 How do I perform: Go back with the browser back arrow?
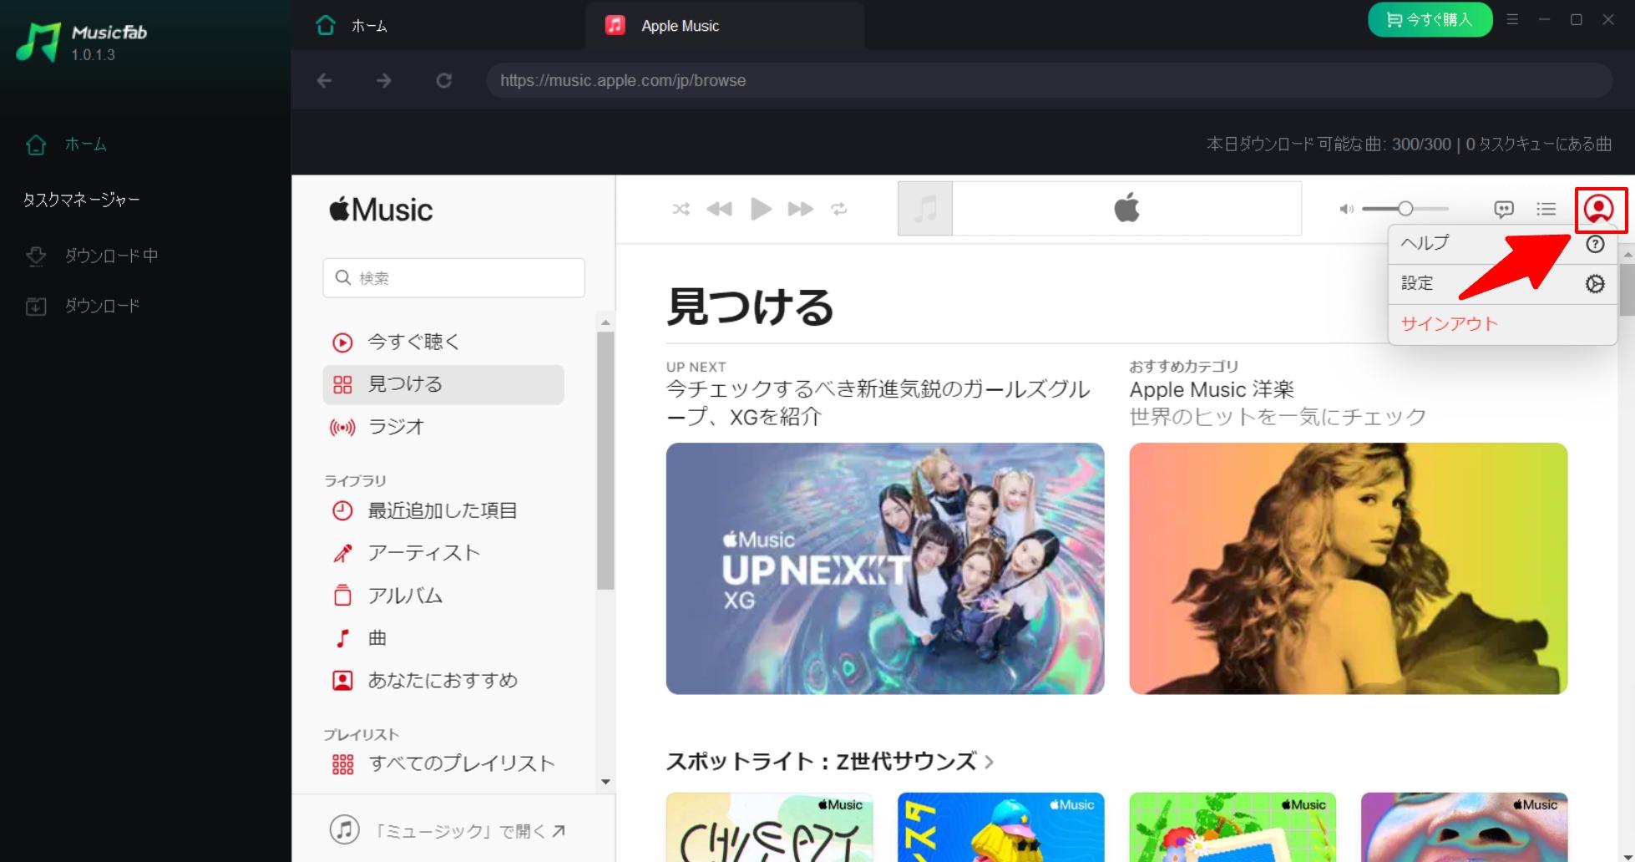(x=325, y=81)
